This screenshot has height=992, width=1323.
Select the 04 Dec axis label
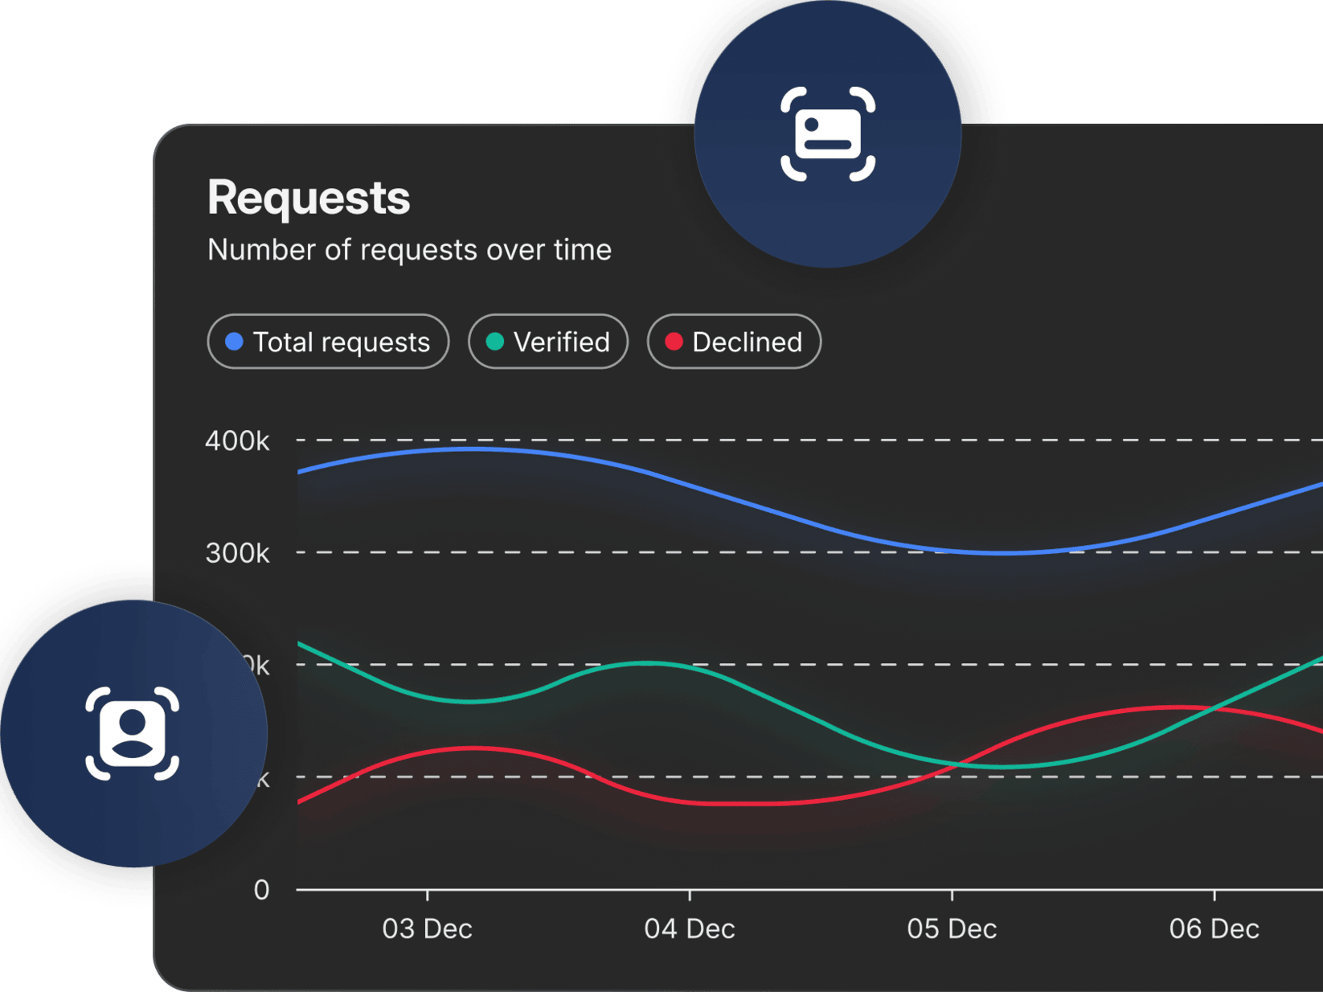(x=690, y=929)
